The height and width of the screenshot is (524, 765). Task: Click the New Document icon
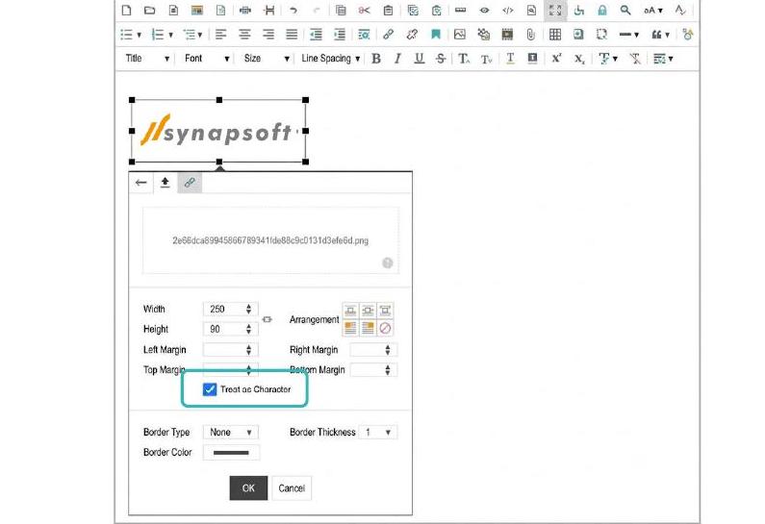click(x=126, y=11)
